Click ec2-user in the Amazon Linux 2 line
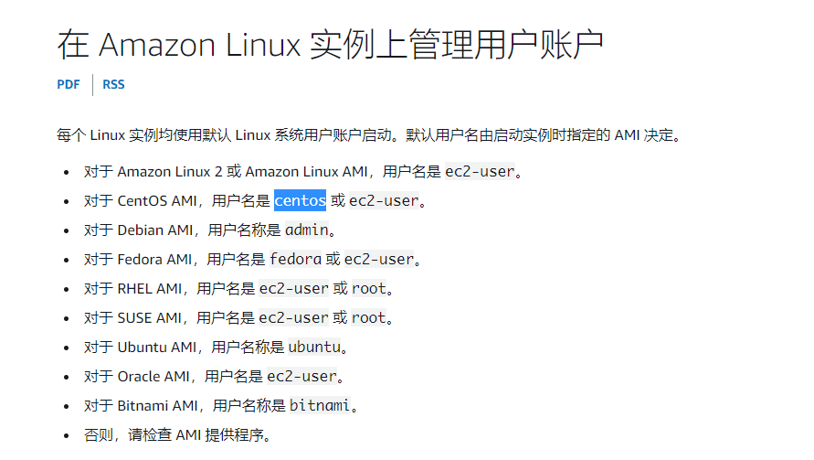The height and width of the screenshot is (460, 814). [480, 171]
